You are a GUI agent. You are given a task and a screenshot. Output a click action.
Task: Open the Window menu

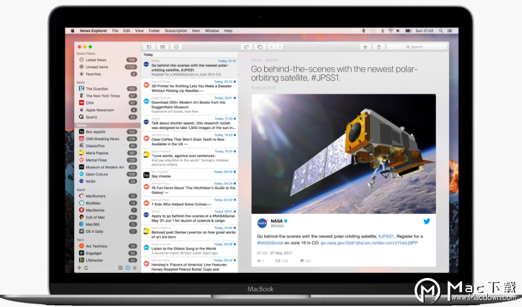click(212, 31)
